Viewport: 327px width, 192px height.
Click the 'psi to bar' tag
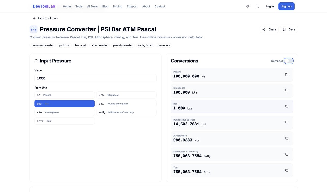pyautogui.click(x=64, y=45)
